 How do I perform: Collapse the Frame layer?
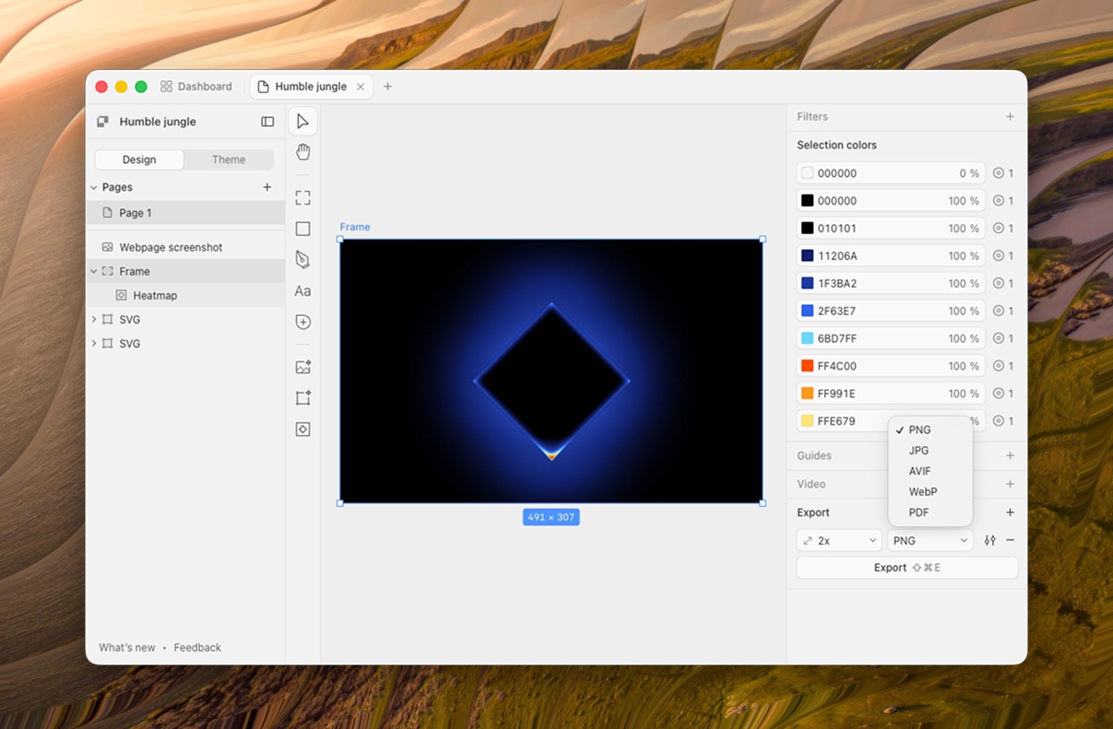pyautogui.click(x=93, y=272)
